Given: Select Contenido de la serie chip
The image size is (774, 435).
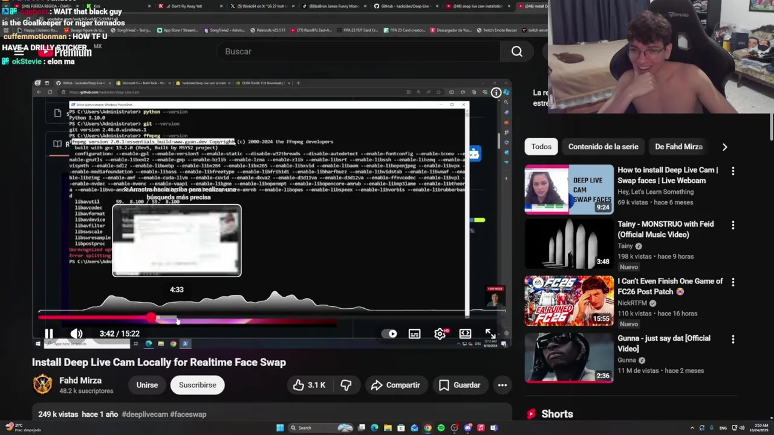Looking at the screenshot, I should 603,147.
